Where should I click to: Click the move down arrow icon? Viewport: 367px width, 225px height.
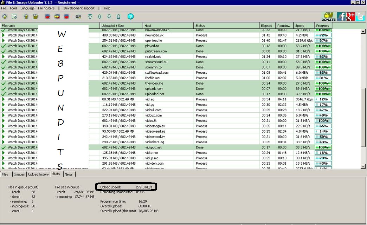109,16
